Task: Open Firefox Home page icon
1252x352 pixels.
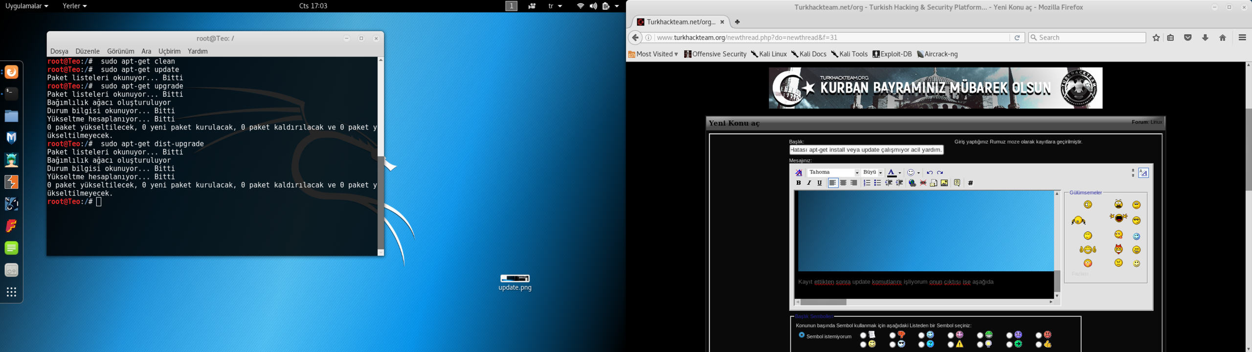Action: pos(1223,38)
